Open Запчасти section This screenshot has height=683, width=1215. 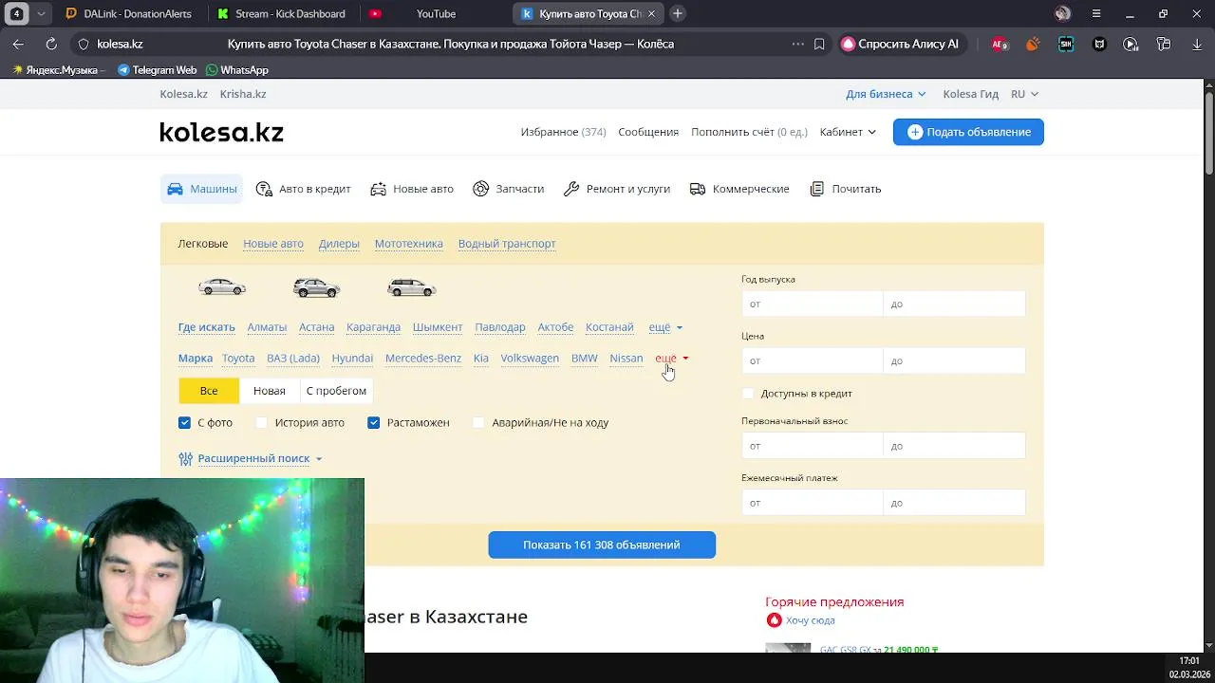[x=509, y=189]
